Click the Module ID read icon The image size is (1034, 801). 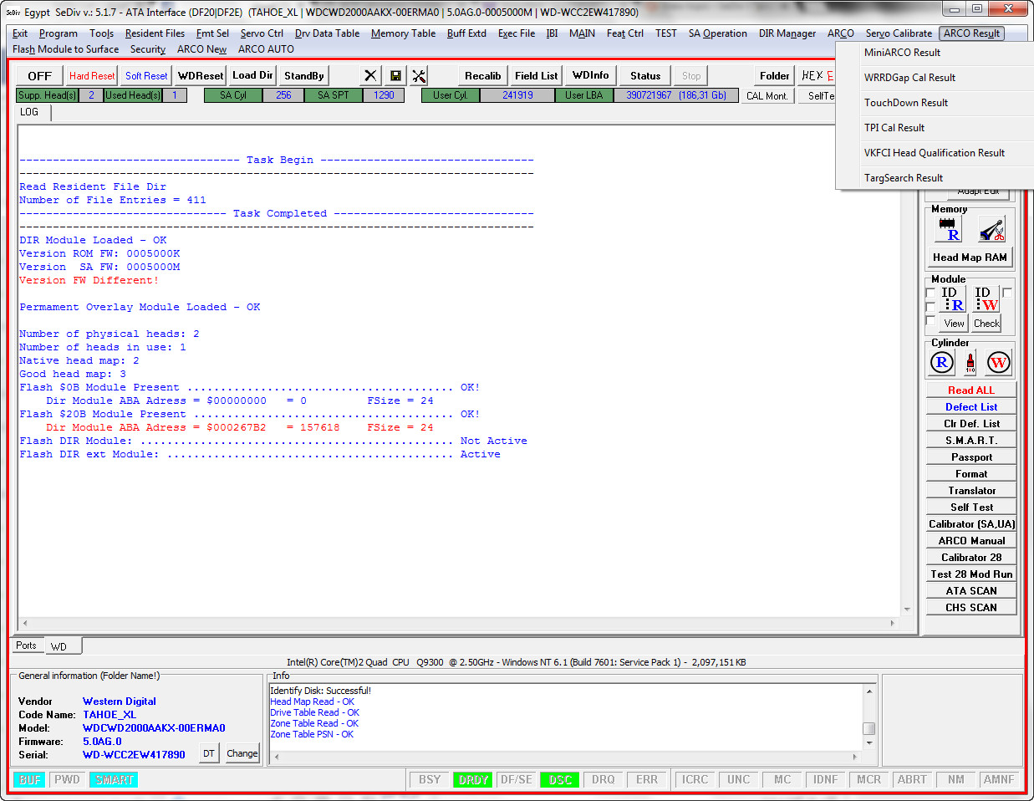click(x=952, y=298)
